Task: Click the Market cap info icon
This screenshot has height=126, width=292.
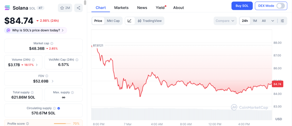Action: coord(52,44)
